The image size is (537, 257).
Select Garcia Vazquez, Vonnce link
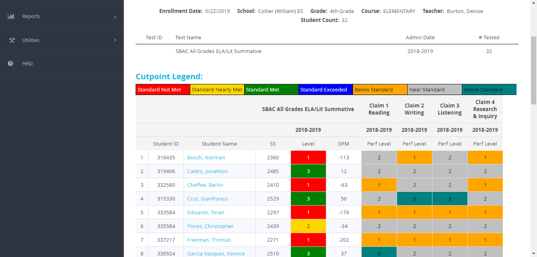click(216, 253)
